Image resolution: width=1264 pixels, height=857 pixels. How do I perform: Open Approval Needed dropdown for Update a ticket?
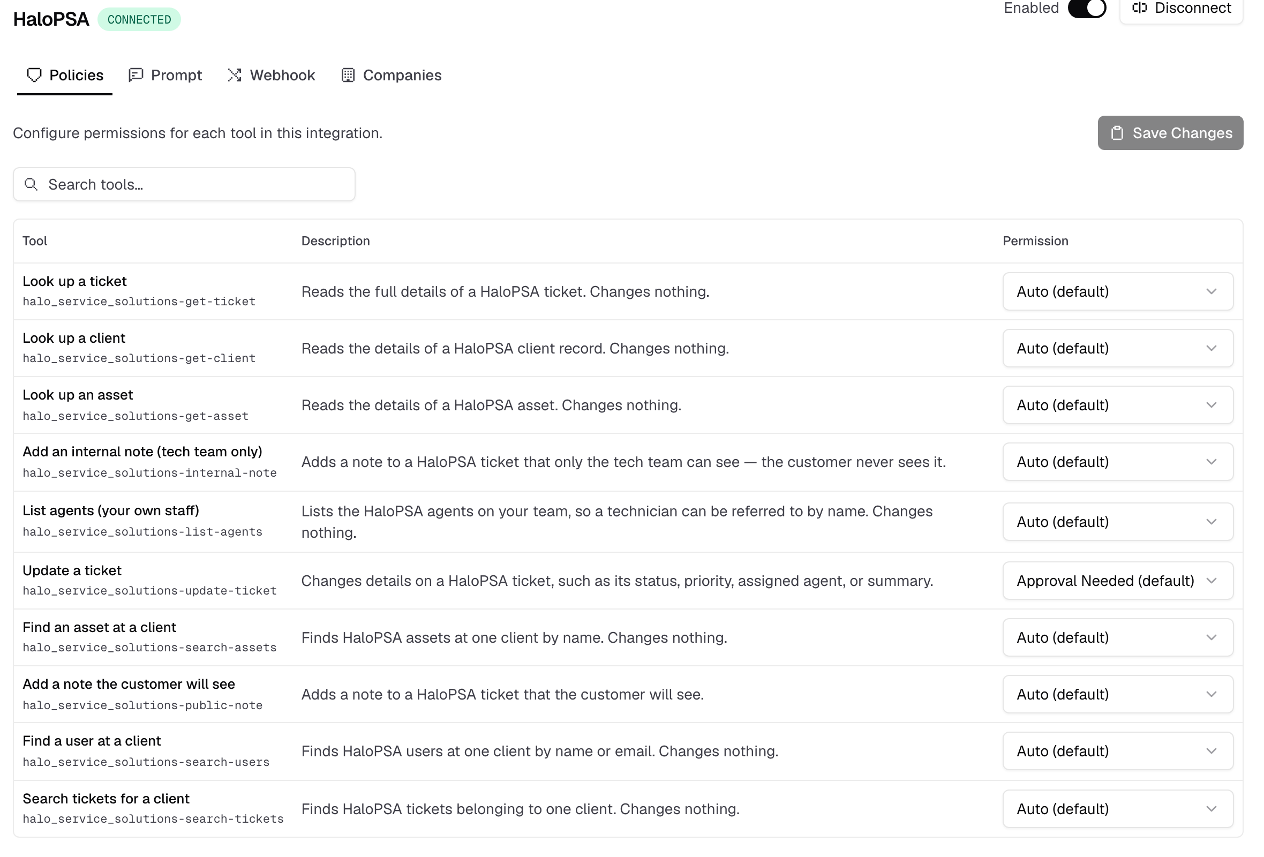(x=1118, y=581)
